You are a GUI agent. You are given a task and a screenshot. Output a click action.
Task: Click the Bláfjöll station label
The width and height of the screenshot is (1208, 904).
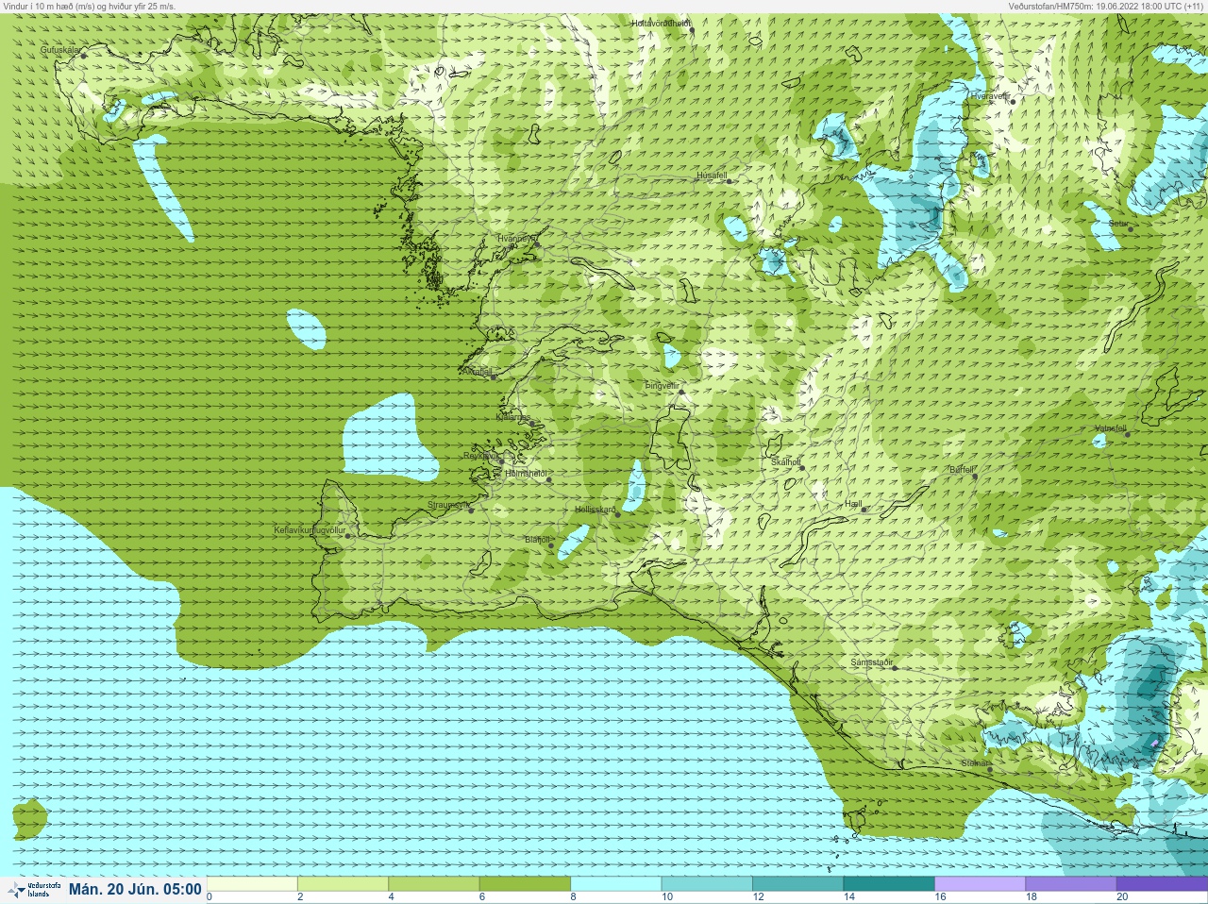pos(536,540)
